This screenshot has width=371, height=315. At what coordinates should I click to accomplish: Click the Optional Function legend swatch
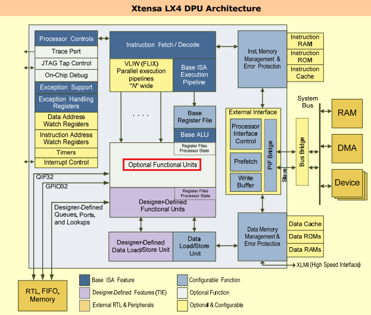(182, 293)
